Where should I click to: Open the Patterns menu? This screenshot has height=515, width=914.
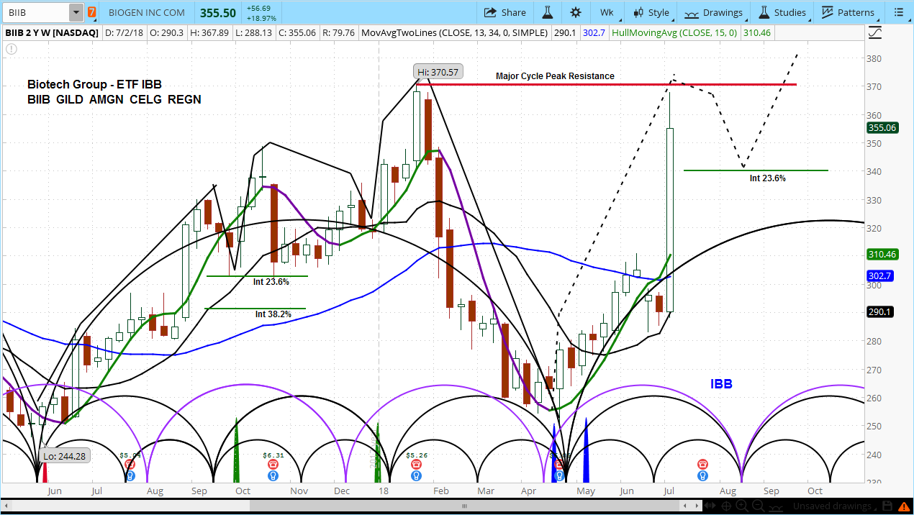point(848,12)
